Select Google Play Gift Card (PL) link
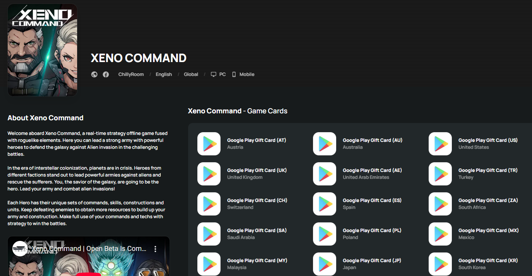532x276 pixels. click(372, 231)
